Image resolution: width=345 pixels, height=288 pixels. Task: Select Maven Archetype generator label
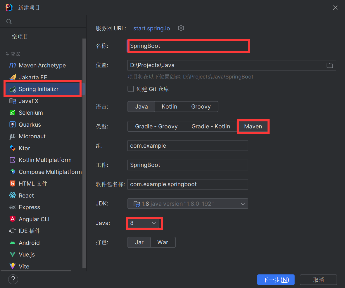[x=42, y=65]
